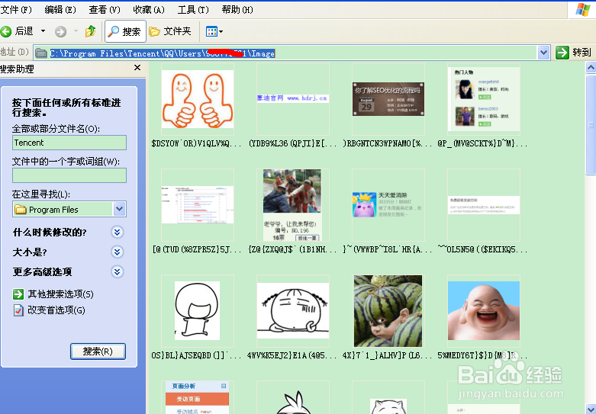
Task: Click 改变首选项(G) link
Action: point(56,310)
